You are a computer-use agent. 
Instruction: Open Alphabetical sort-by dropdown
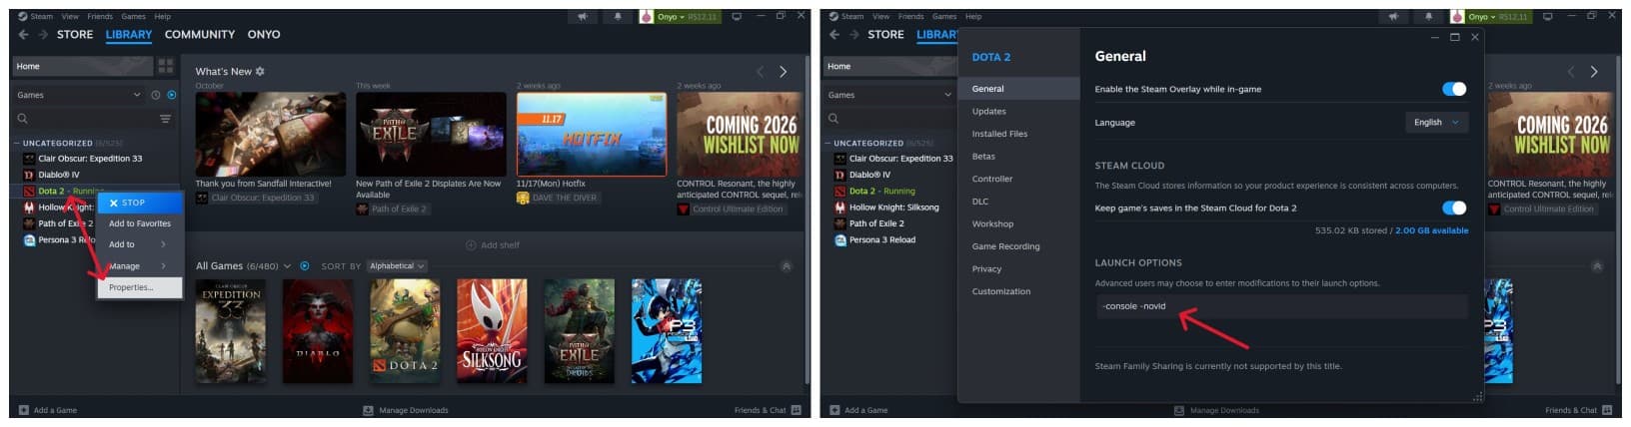(x=397, y=266)
